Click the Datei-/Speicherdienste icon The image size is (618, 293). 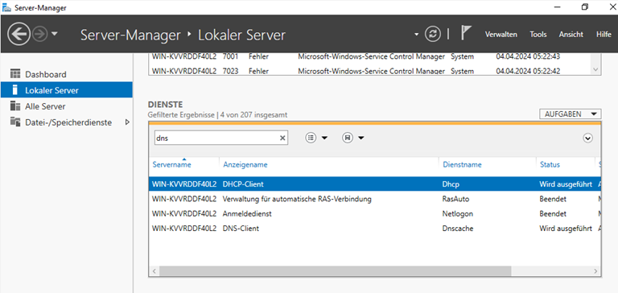click(x=15, y=122)
